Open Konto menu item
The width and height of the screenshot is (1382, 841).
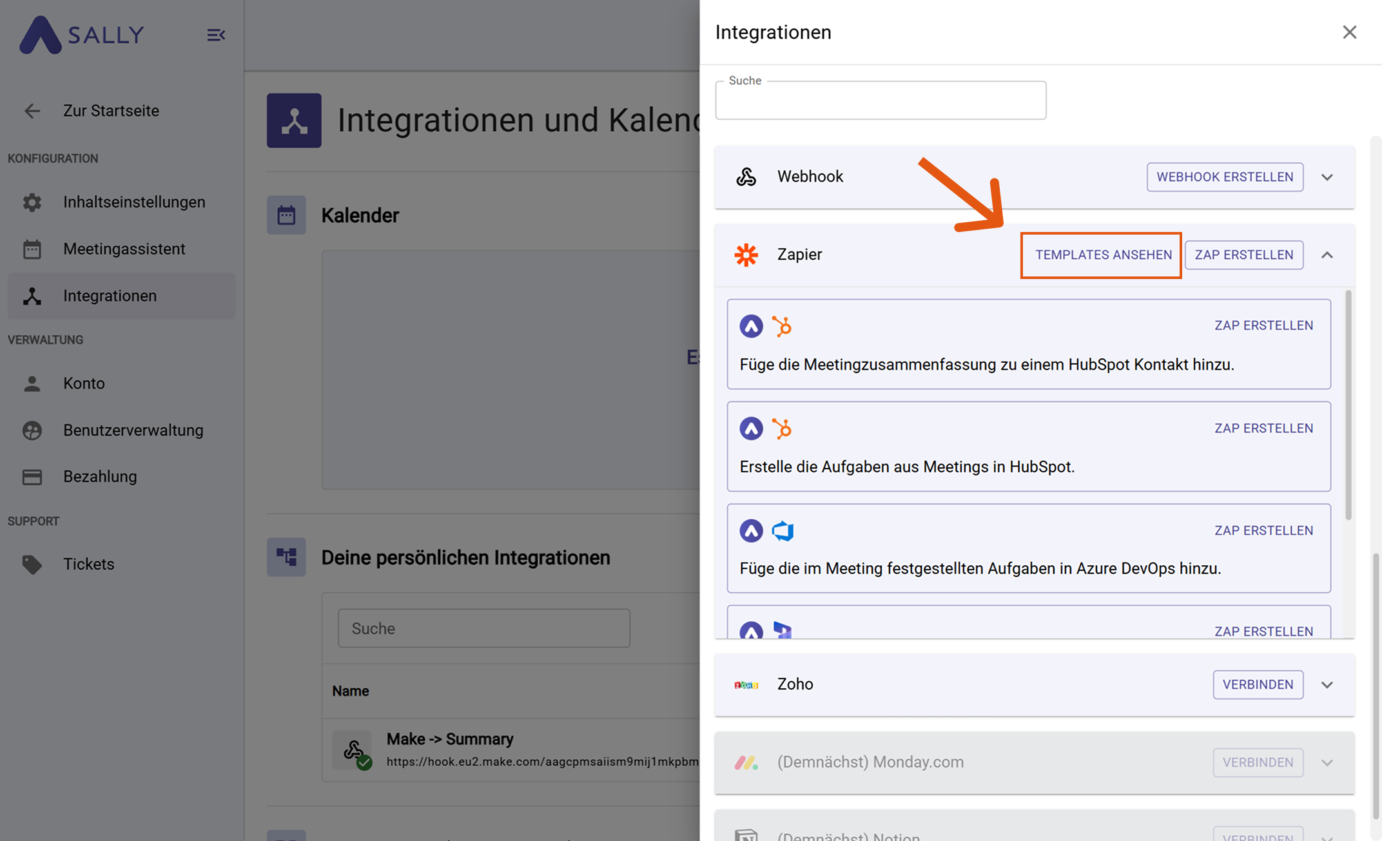point(122,383)
